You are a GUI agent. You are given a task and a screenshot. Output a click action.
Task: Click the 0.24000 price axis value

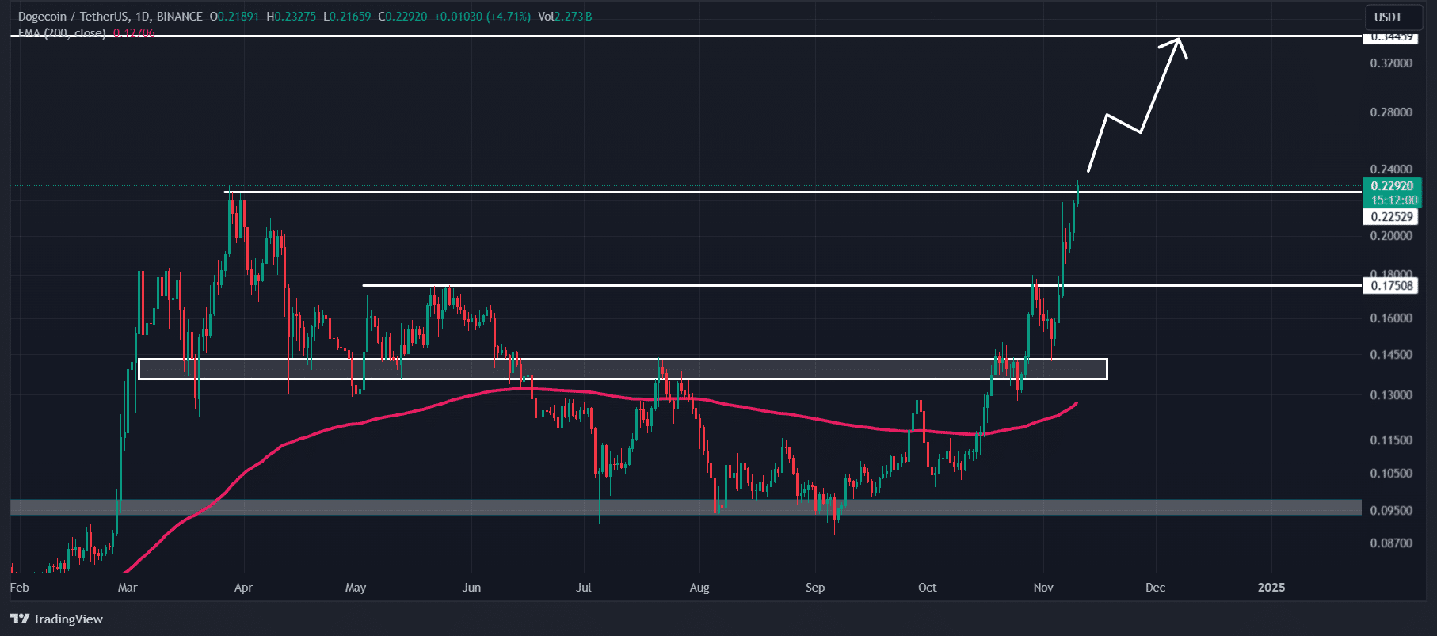tap(1391, 169)
